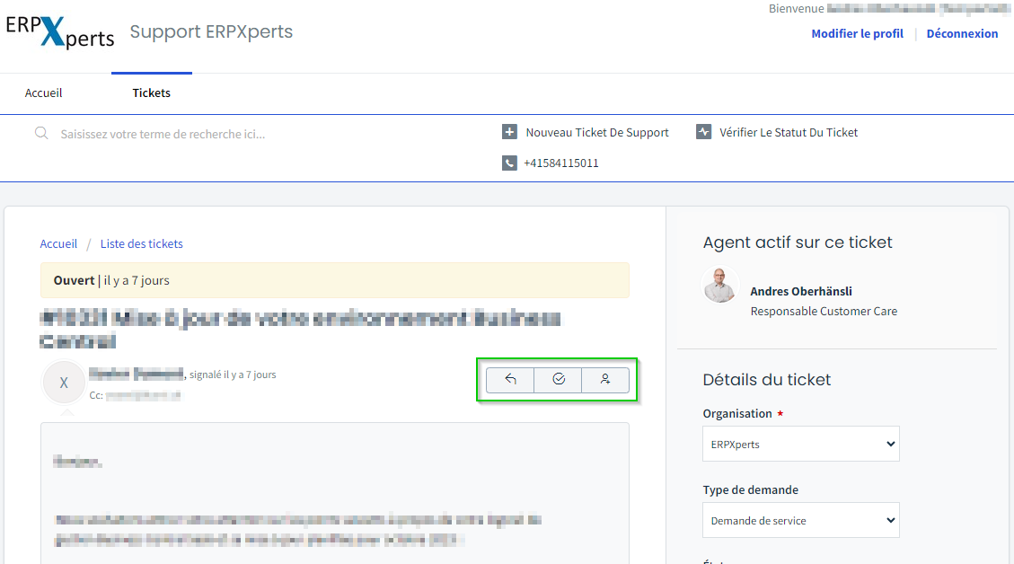Go to the Accueil tab

43,93
